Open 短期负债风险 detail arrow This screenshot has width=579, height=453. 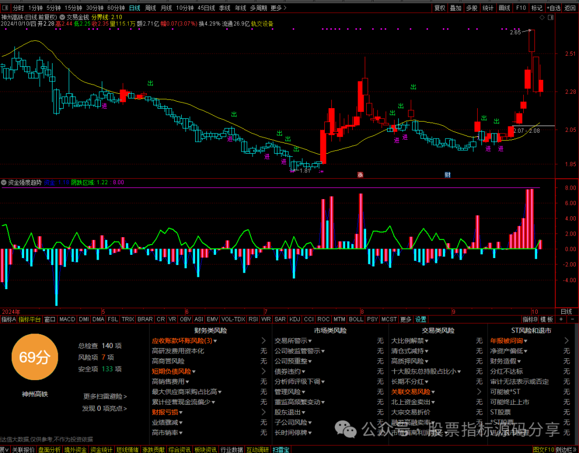(264, 371)
